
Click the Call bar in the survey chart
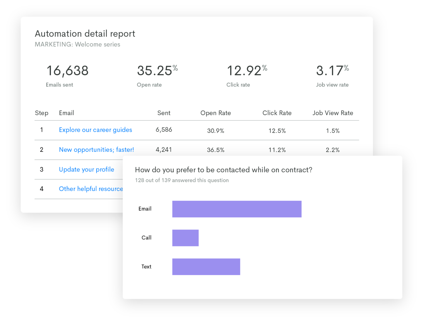185,238
